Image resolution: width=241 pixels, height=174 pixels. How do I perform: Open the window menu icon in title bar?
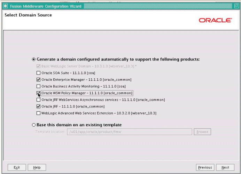pyautogui.click(x=5, y=6)
